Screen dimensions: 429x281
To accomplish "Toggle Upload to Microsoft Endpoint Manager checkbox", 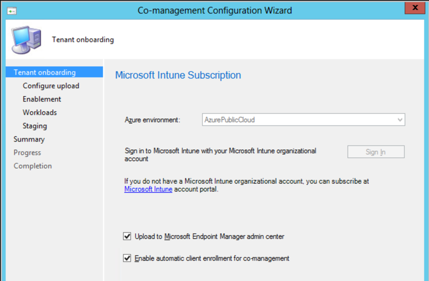I will [x=127, y=237].
